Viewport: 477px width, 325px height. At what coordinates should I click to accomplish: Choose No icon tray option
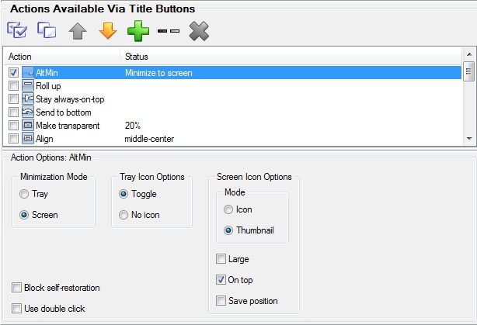pos(124,215)
